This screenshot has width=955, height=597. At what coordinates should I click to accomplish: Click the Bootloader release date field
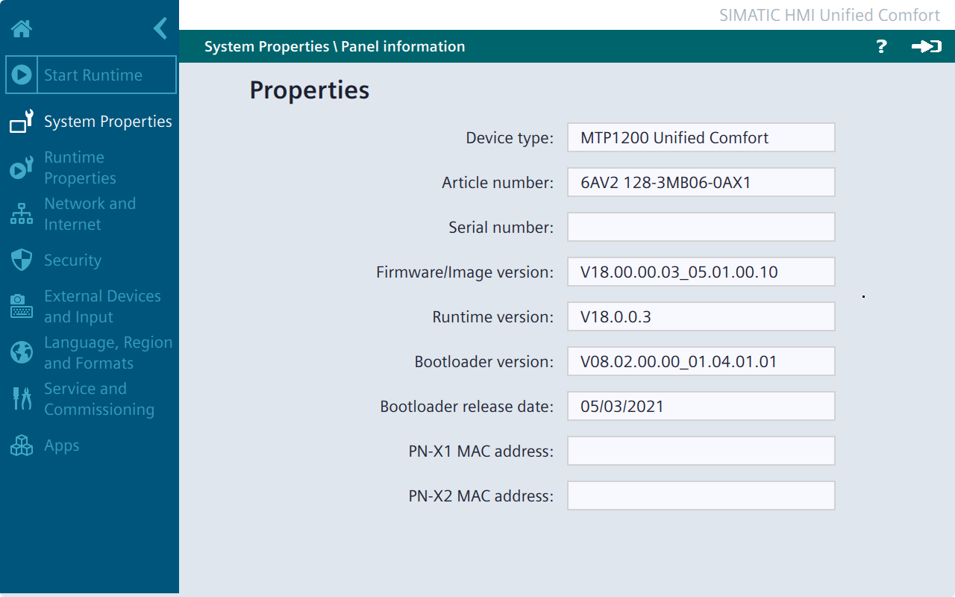pos(701,406)
